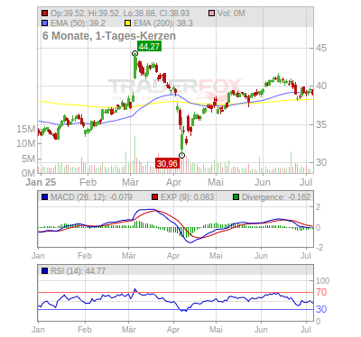Click the red OHLC legend swatch
This screenshot has height=337, width=361.
45,14
